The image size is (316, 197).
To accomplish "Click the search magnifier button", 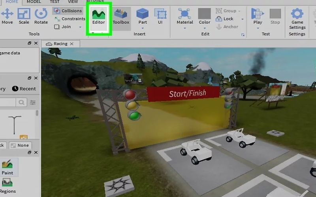I will tap(21, 102).
